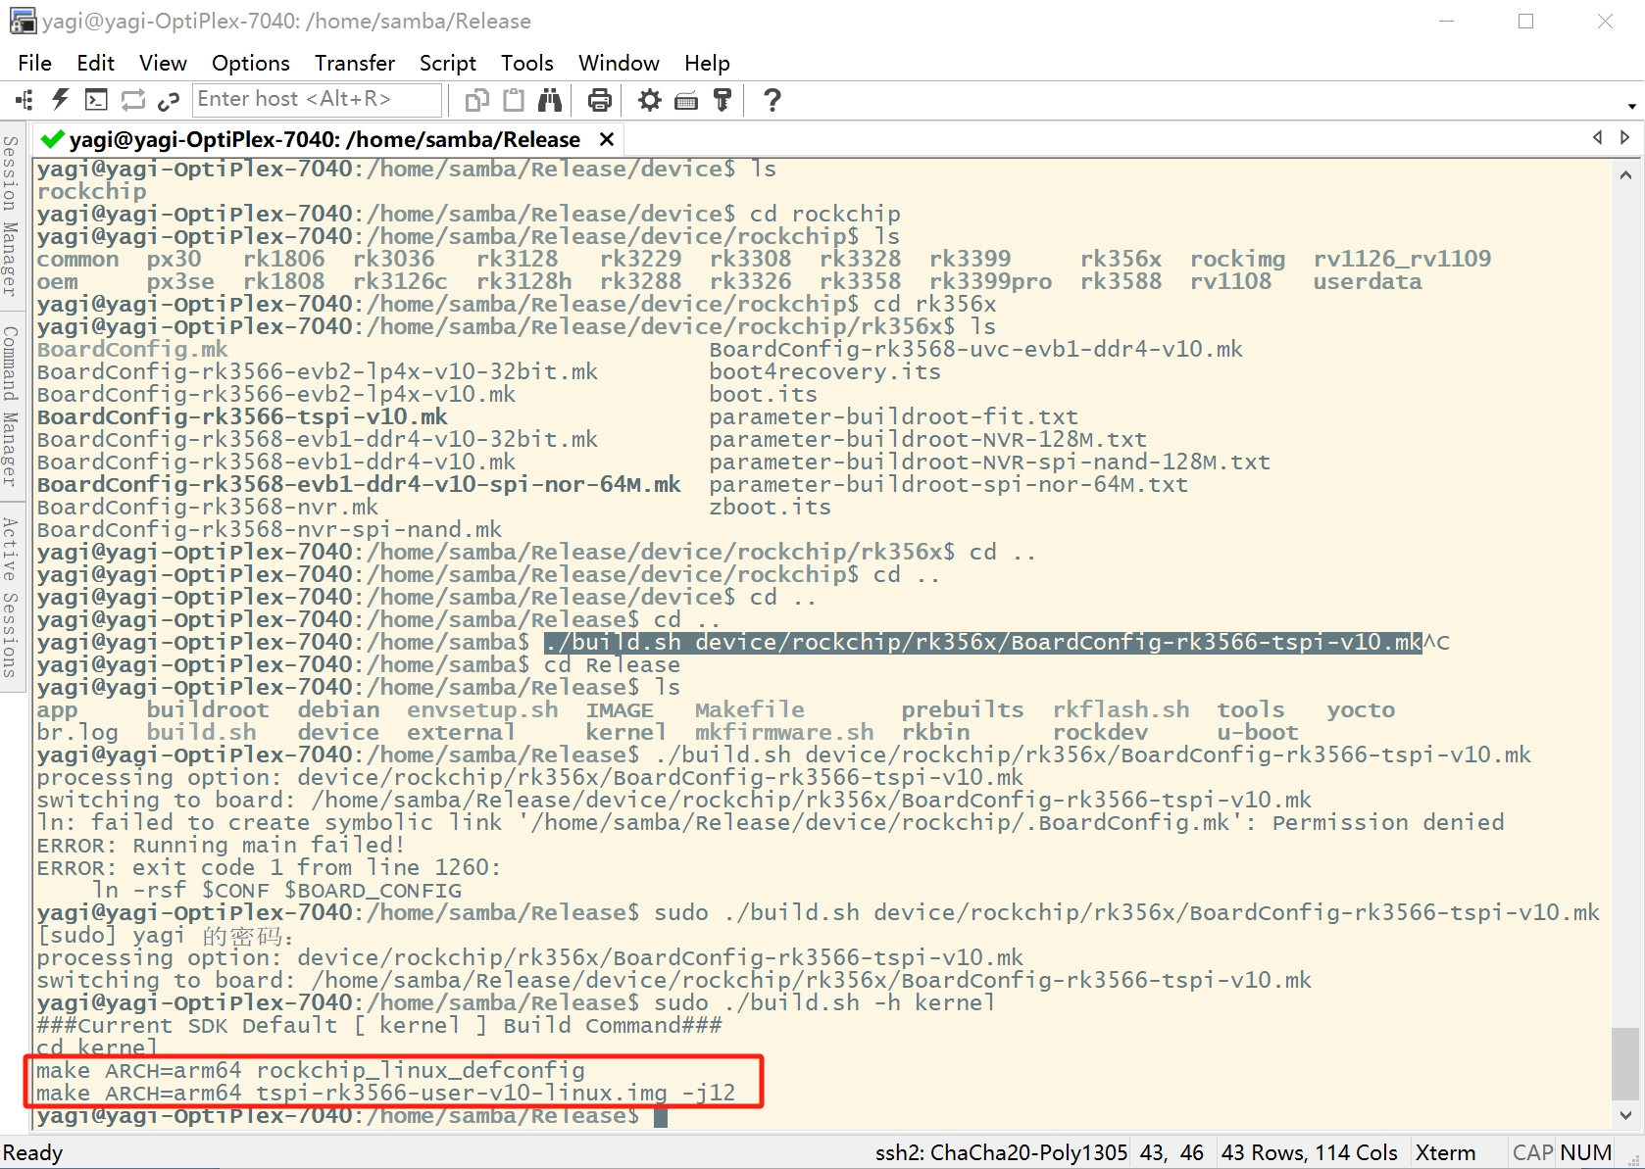1645x1169 pixels.
Task: Click the Enter host input field
Action: pyautogui.click(x=316, y=99)
